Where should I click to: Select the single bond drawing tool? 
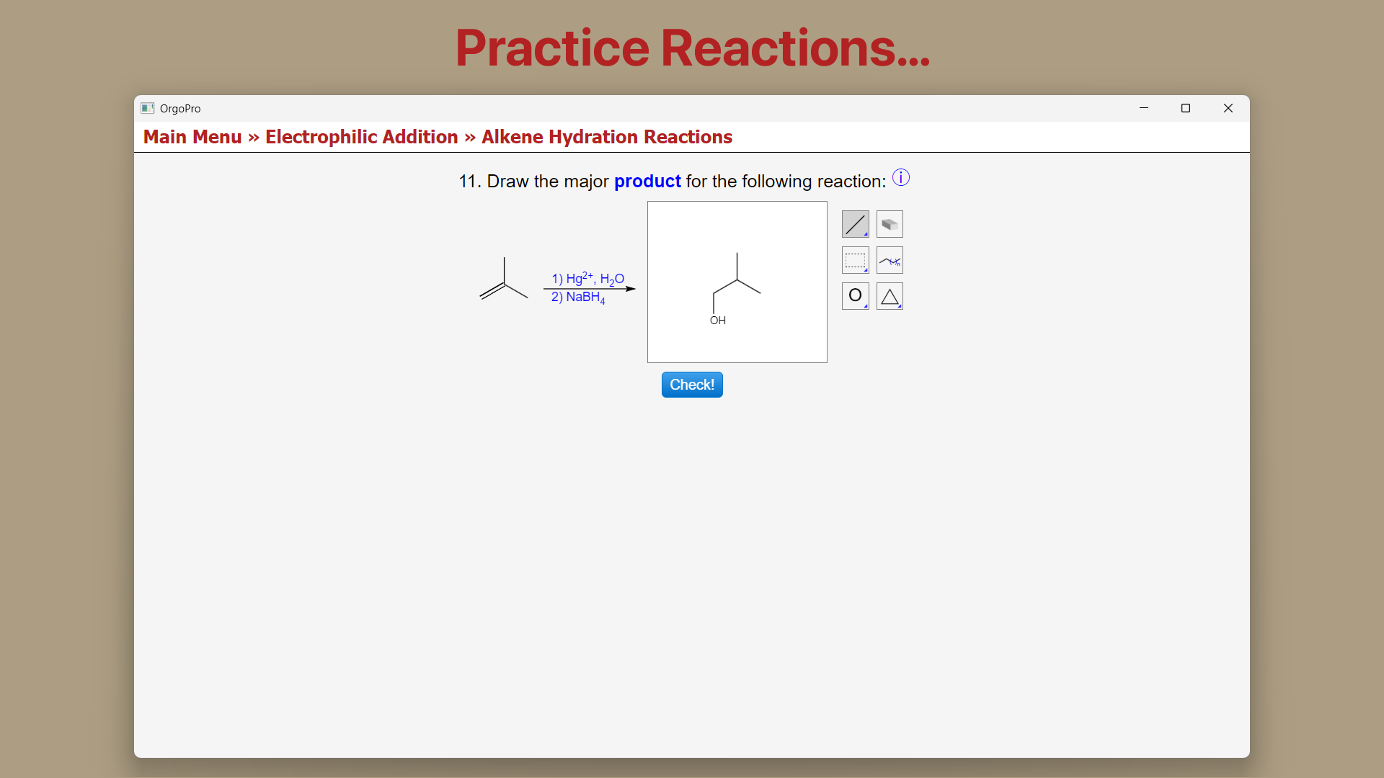(855, 224)
